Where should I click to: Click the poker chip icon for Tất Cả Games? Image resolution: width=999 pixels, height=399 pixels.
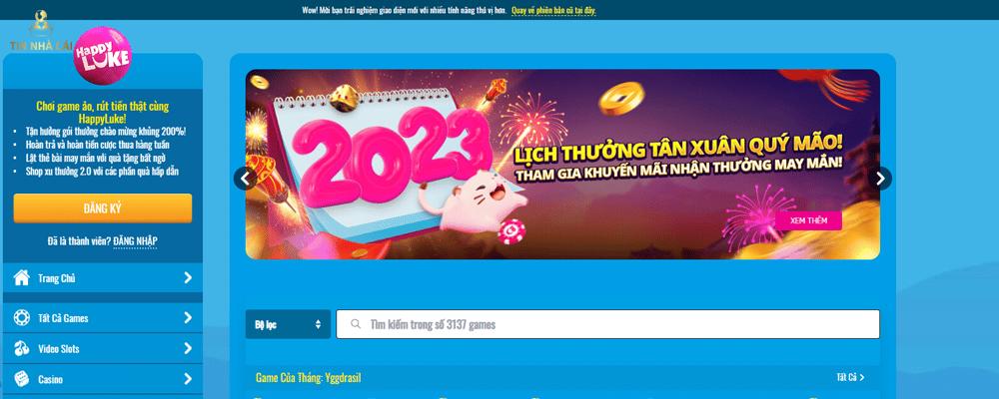[x=22, y=317]
